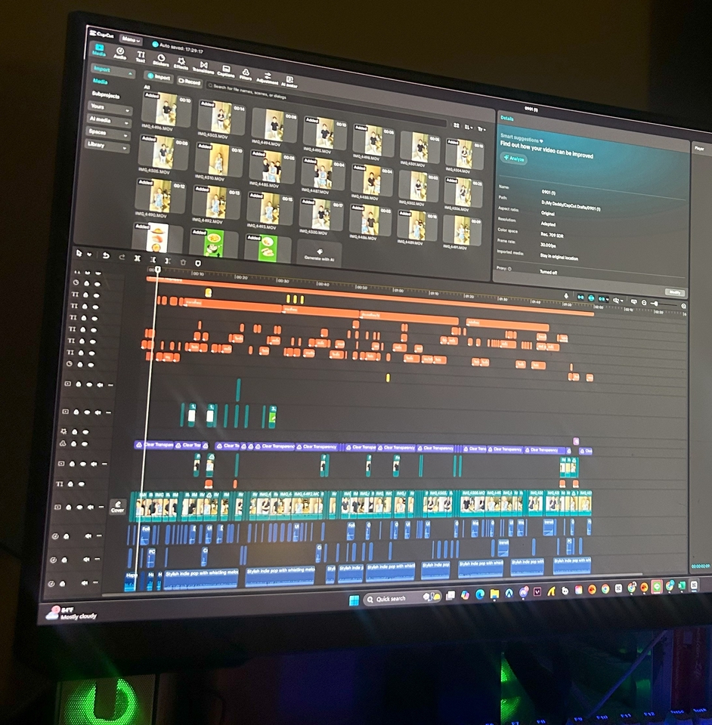This screenshot has width=712, height=725.
Task: Switch to the Audio tab
Action: 119,54
